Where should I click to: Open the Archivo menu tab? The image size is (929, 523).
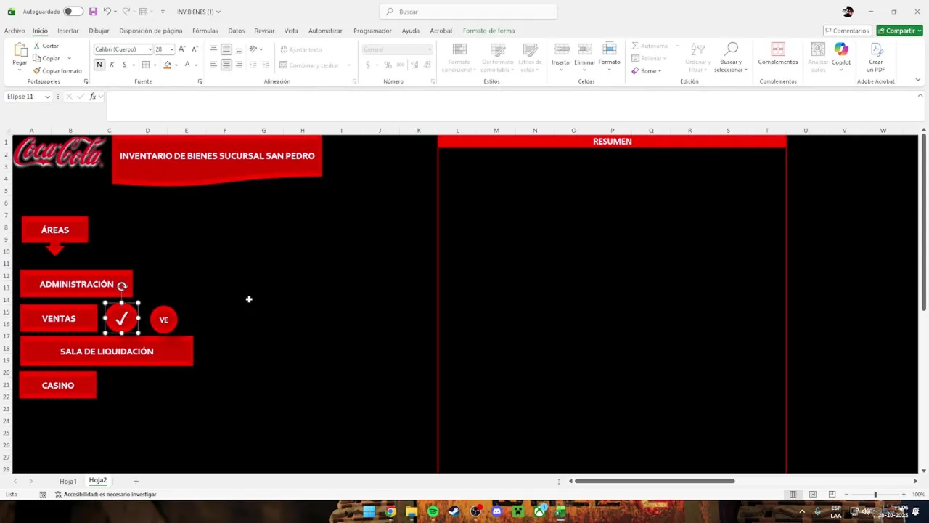15,31
